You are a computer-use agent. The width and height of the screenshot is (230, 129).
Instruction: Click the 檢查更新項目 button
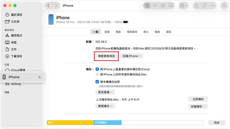(x=106, y=56)
